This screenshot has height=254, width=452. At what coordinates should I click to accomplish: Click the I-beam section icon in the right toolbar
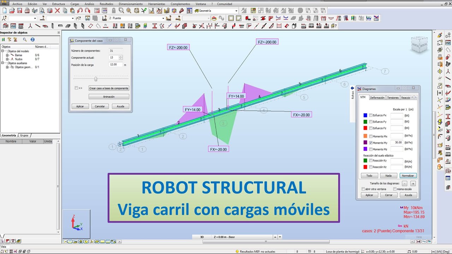(x=448, y=116)
